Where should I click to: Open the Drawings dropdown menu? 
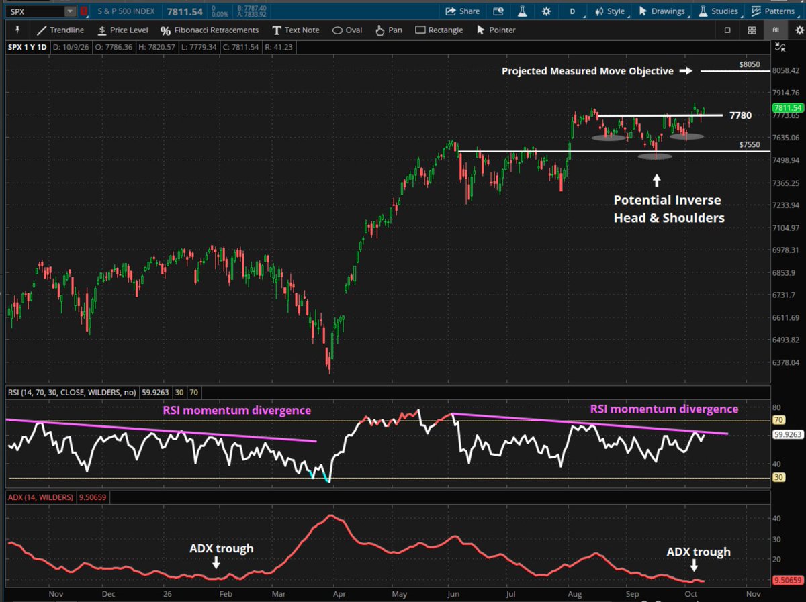pyautogui.click(x=661, y=11)
